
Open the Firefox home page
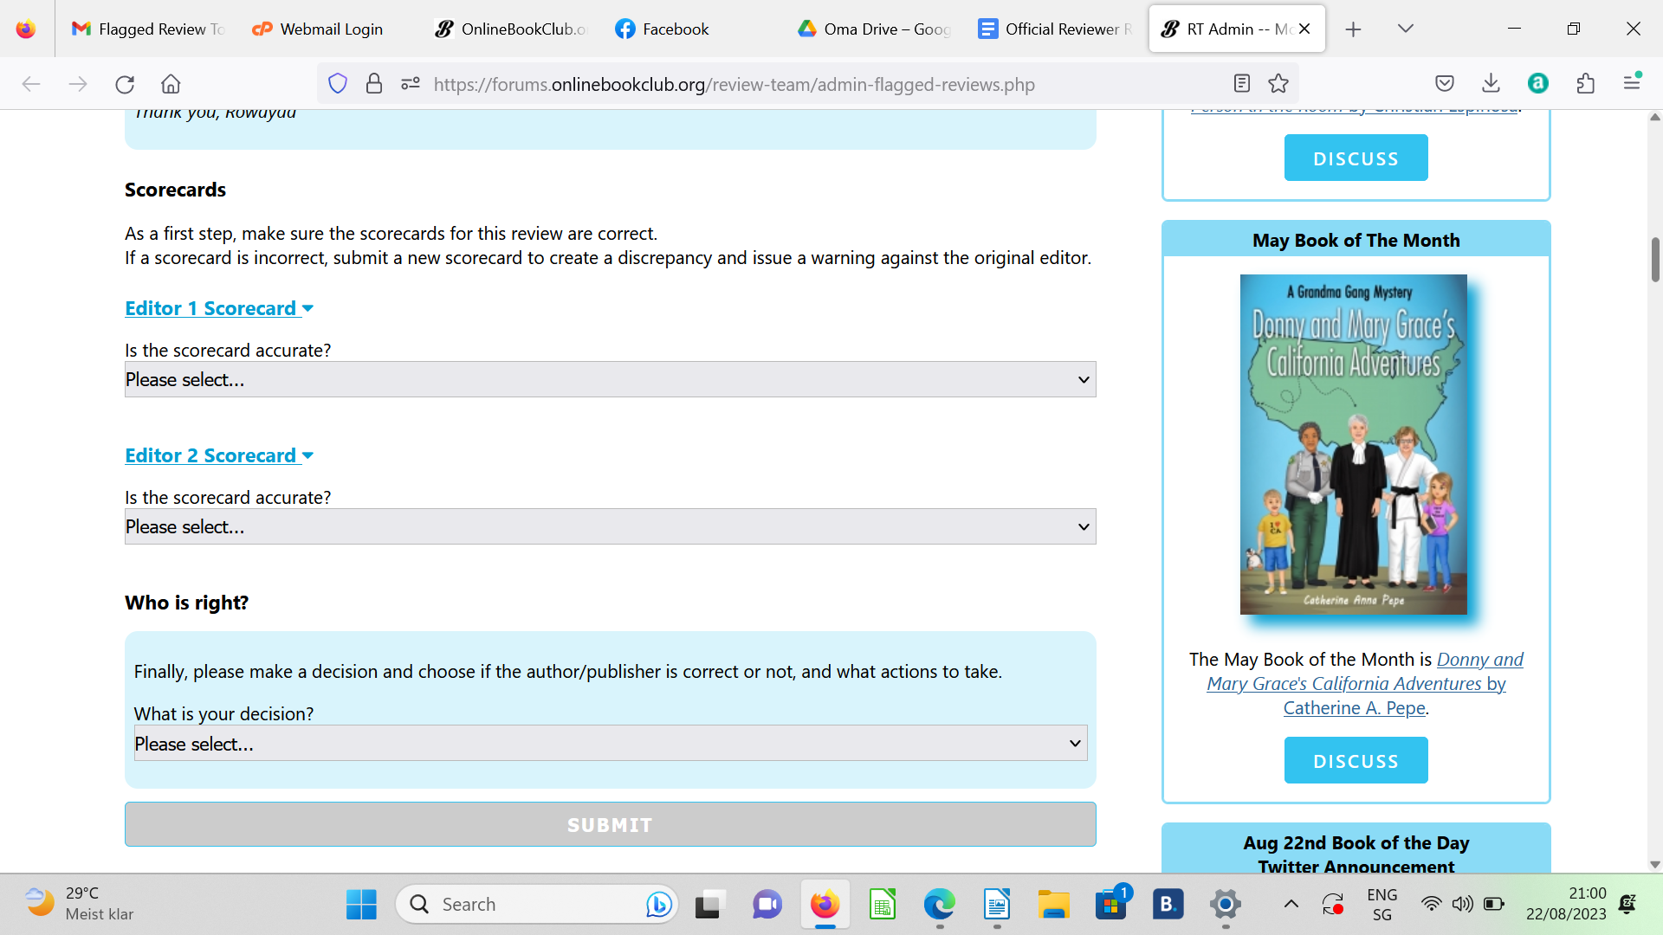click(171, 84)
